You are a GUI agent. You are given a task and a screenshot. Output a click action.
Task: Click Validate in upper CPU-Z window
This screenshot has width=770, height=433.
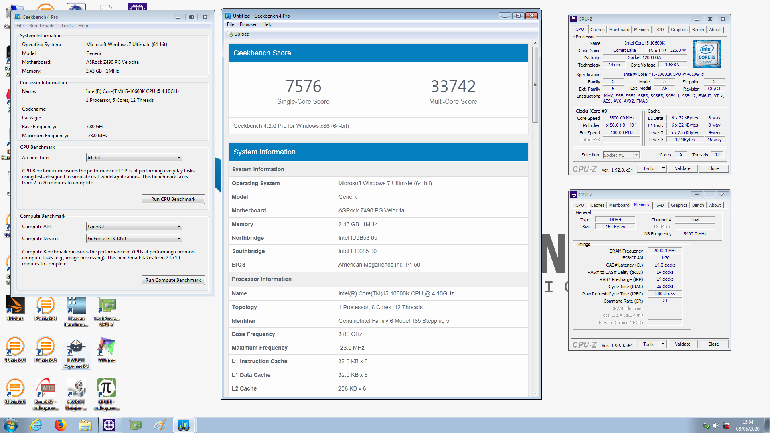683,169
